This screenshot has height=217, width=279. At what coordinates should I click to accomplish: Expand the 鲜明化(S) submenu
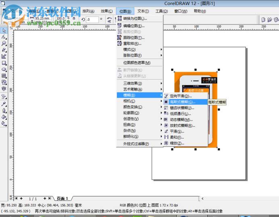coord(139,136)
